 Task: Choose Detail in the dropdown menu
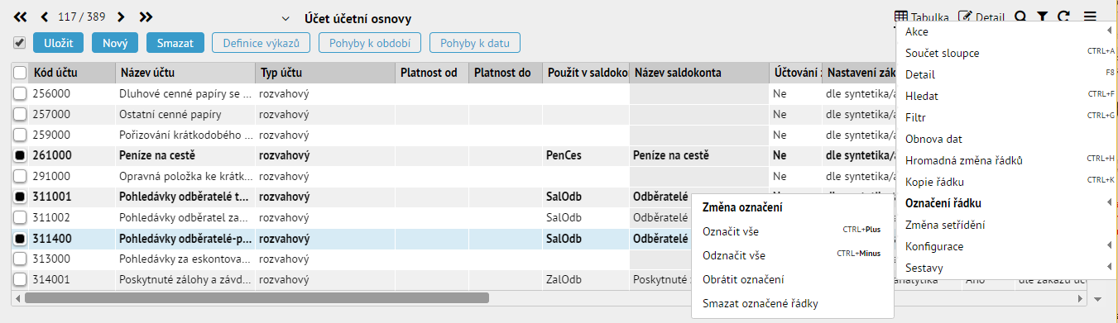(x=1006, y=74)
